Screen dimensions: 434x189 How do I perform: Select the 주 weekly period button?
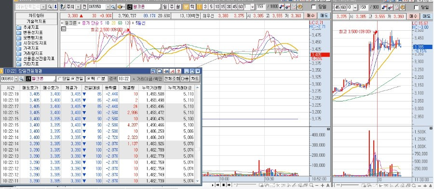(172, 7)
